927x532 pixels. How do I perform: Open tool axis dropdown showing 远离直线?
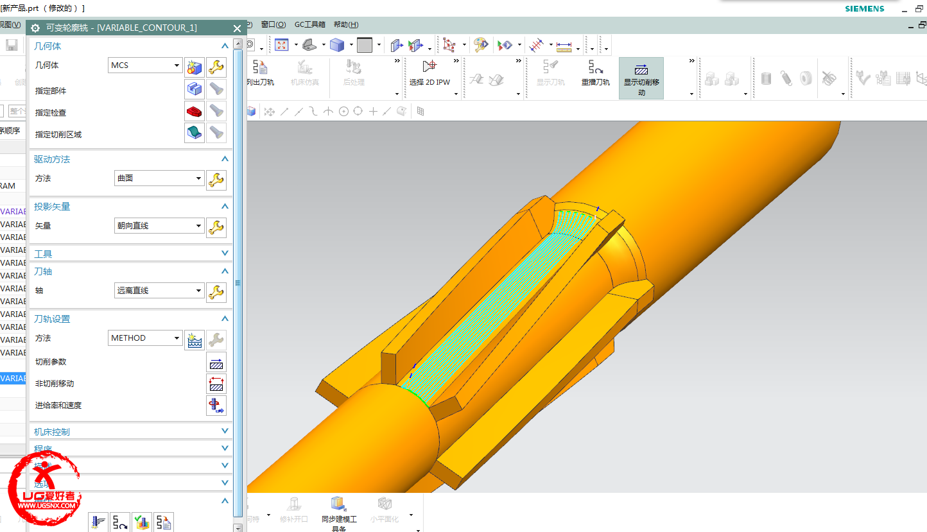pyautogui.click(x=159, y=291)
